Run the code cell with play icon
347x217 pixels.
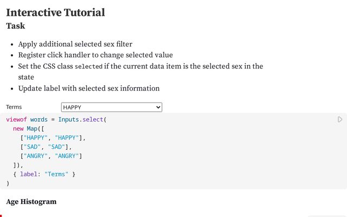pyautogui.click(x=340, y=119)
